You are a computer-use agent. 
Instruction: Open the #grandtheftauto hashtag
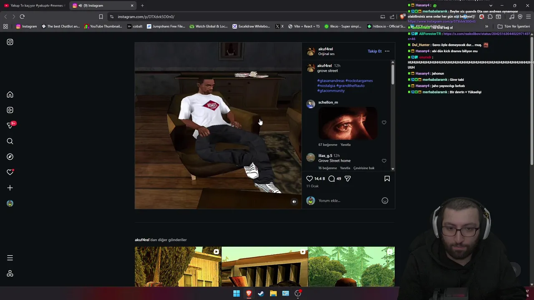click(350, 86)
